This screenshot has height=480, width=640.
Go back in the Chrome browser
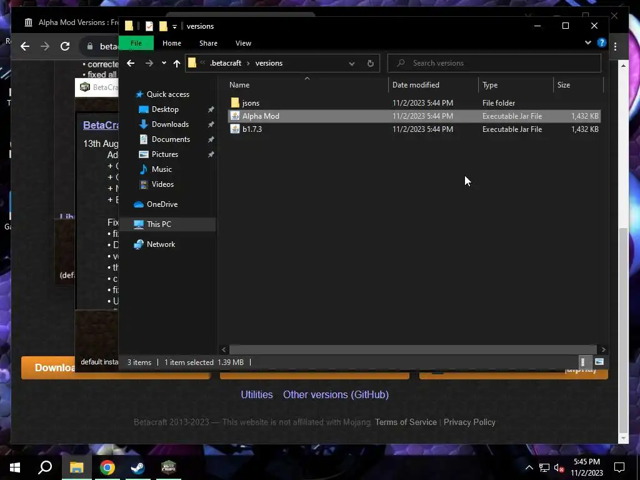point(25,46)
